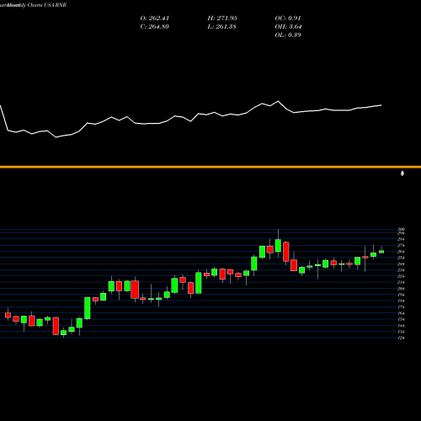The image size is (421, 421).
Task: Click the peak of the white line chart
Action: pos(279,101)
